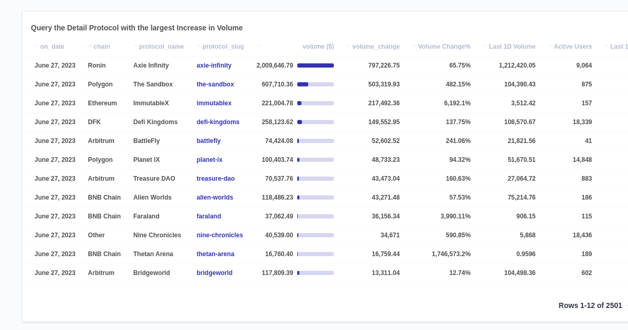Open the bridgeworld protocol link
The image size is (628, 330).
click(x=215, y=272)
